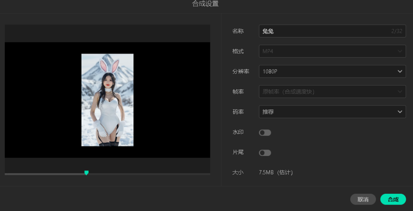
Task: Click the chevron arrow in frame rate box
Action: [400, 92]
